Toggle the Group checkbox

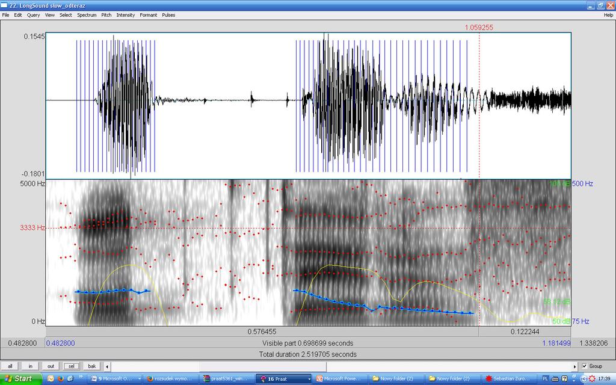click(584, 366)
